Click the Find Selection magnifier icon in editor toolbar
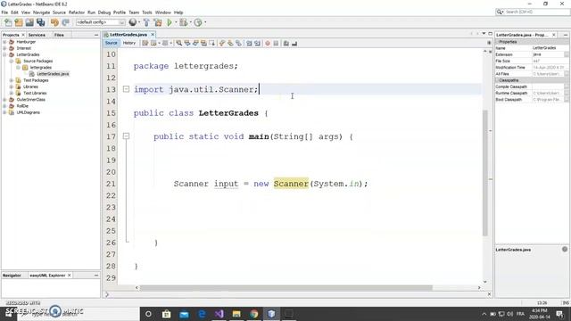571x321 pixels. click(178, 44)
